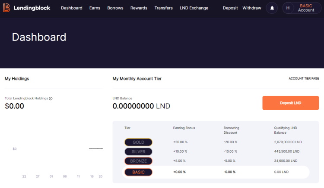The height and width of the screenshot is (188, 324).
Task: Open the notifications bell
Action: click(272, 8)
